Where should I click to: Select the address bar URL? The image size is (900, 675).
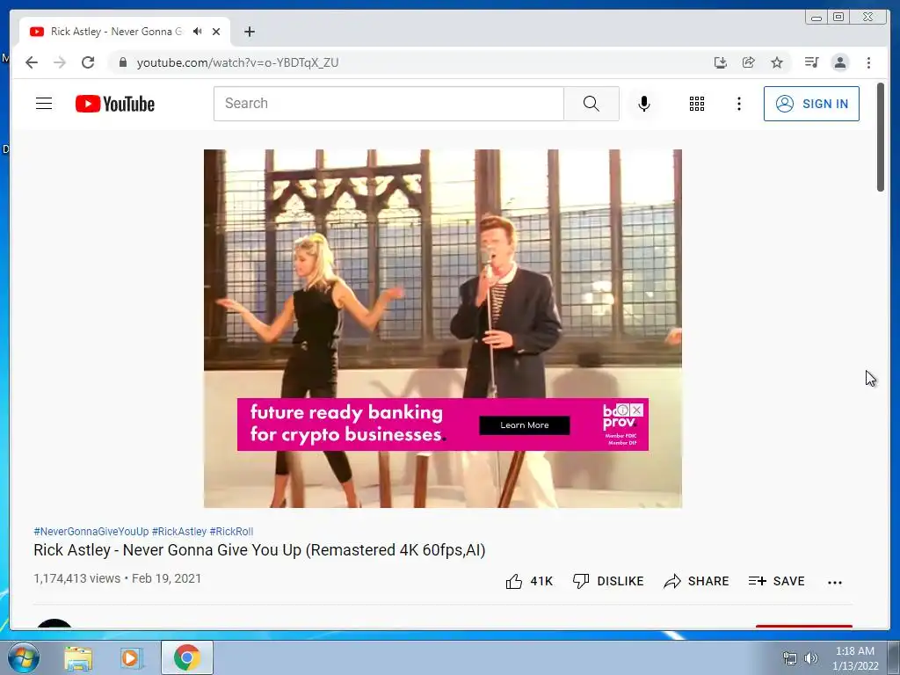[x=237, y=62]
